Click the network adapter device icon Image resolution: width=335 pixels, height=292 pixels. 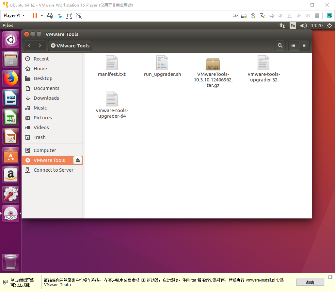coord(262,16)
